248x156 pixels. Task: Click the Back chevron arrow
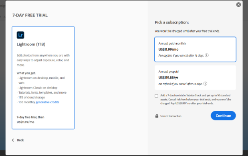[13, 140]
